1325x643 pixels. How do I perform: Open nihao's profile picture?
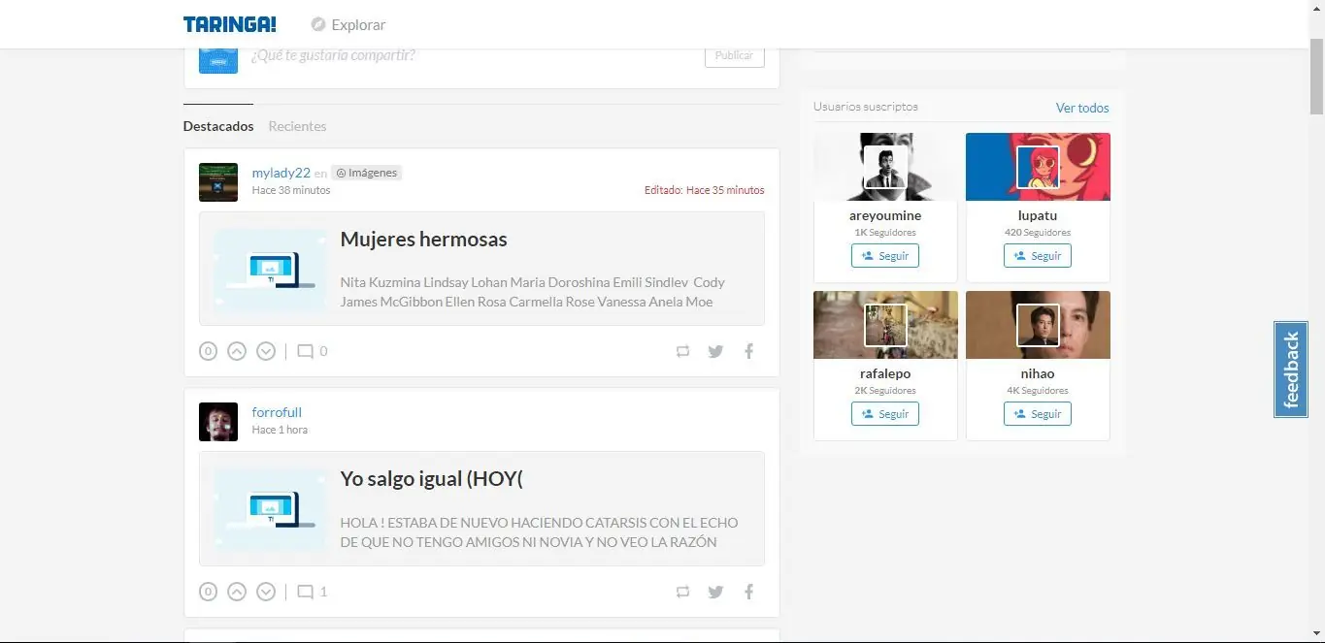[x=1038, y=325]
